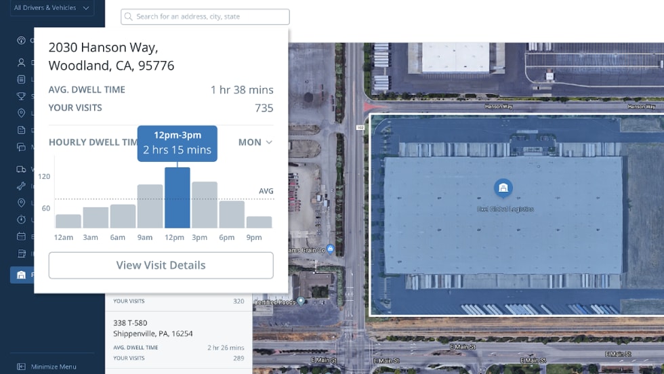Click the Adams Grain Co map pin
Image resolution: width=664 pixels, height=374 pixels.
coord(330,248)
